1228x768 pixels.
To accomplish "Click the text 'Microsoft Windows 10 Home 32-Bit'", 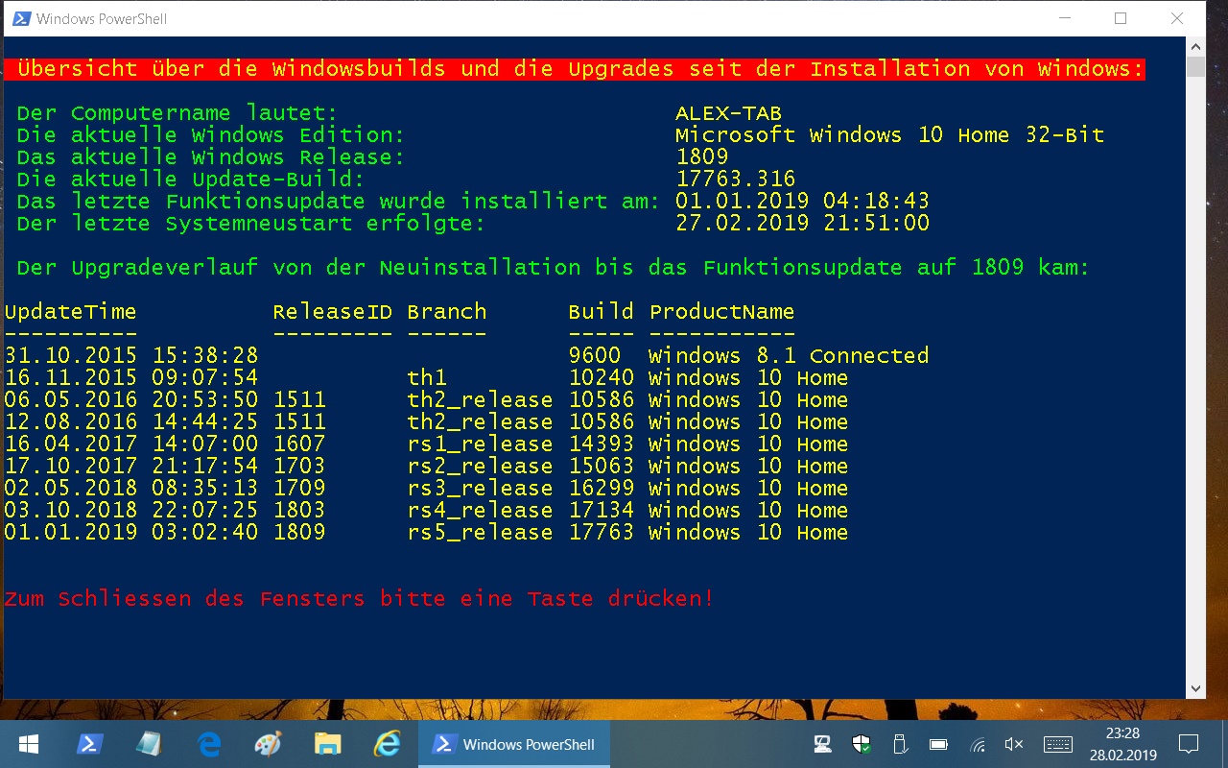I will point(889,135).
